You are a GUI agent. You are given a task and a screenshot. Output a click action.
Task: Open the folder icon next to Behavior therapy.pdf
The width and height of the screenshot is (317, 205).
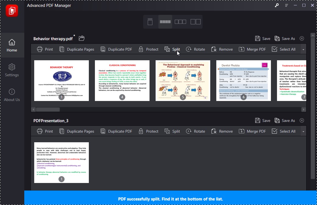point(81,38)
